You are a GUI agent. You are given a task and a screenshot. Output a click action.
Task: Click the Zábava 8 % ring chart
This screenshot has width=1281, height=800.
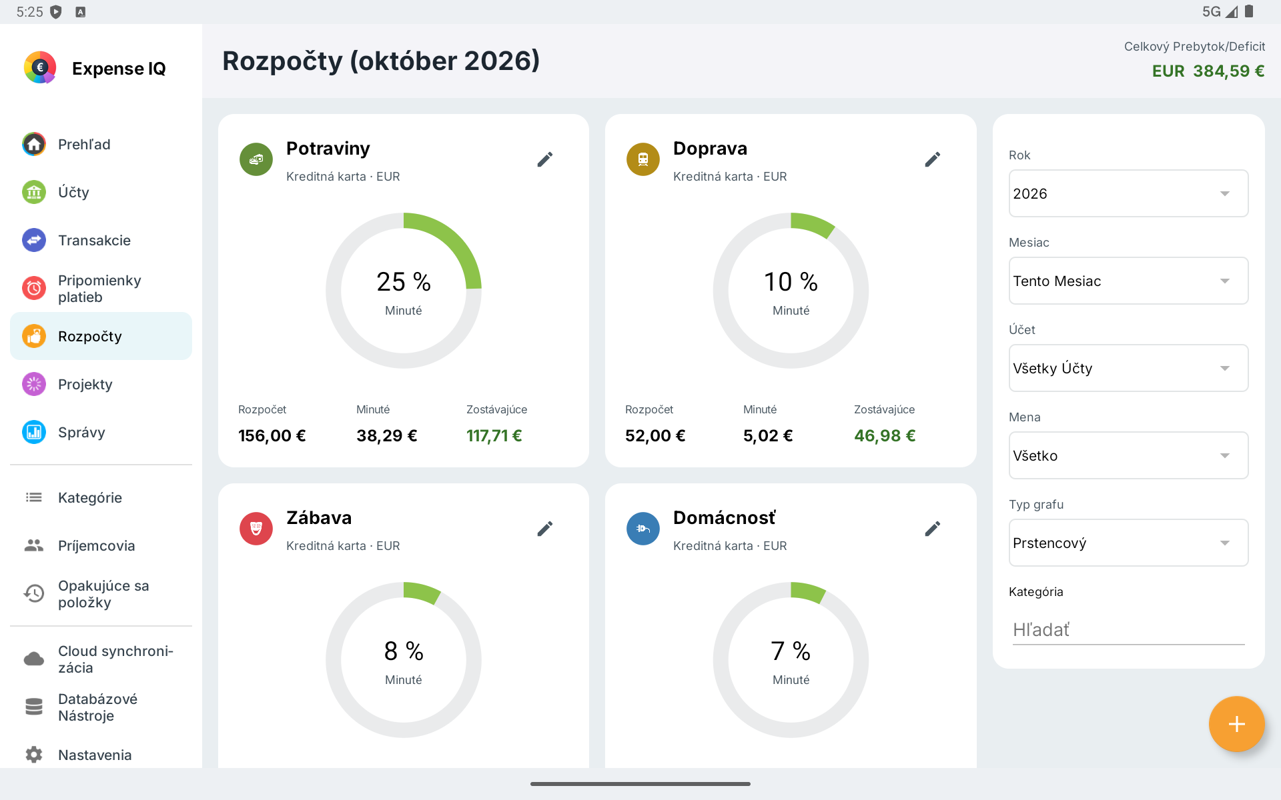tap(404, 660)
